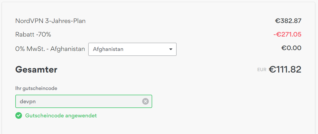Click the Gesamter total heading
The width and height of the screenshot is (318, 134).
(36, 69)
